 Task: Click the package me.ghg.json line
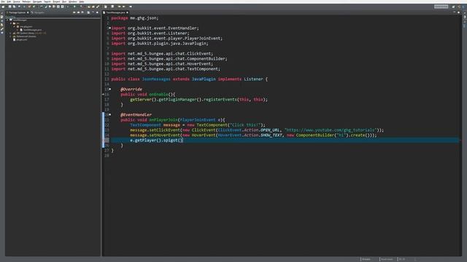(135, 17)
